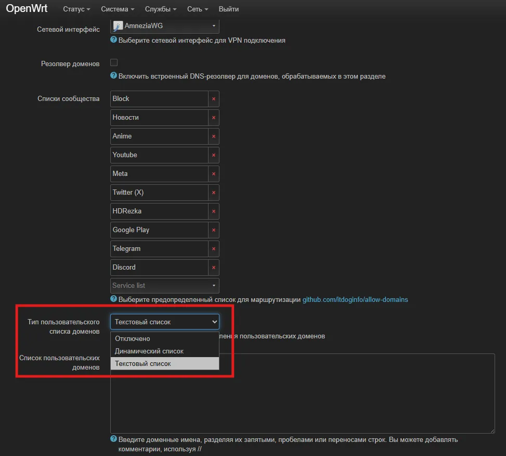
Task: Remove the Новости list entry
Action: coord(214,118)
